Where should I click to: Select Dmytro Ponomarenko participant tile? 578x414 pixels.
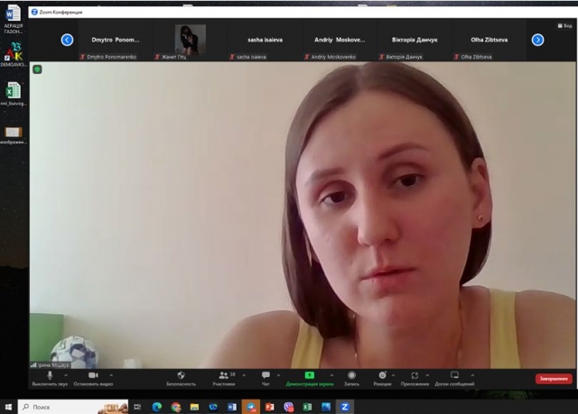116,40
